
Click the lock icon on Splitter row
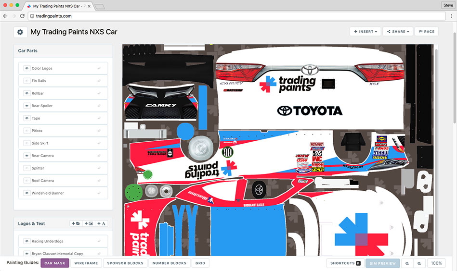[99, 168]
